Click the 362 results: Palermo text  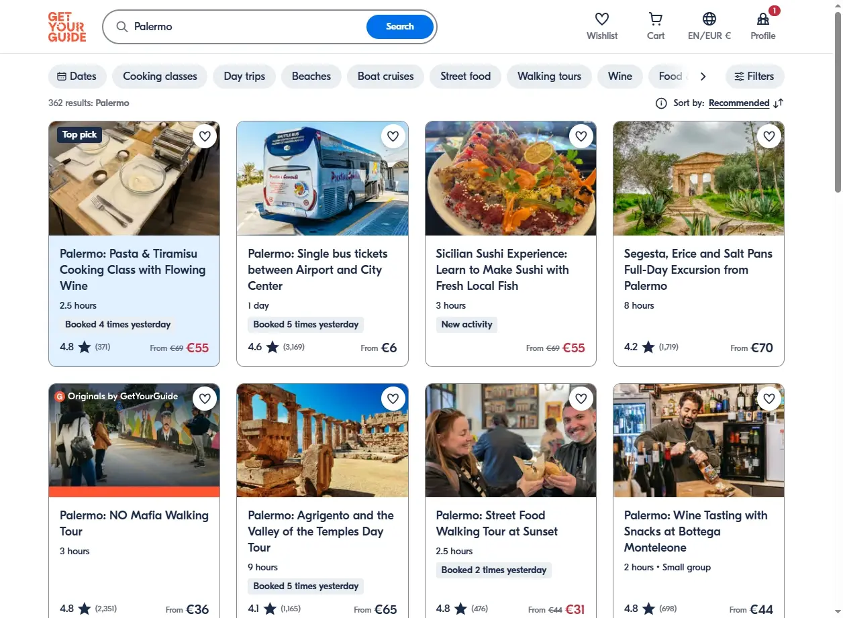point(89,103)
